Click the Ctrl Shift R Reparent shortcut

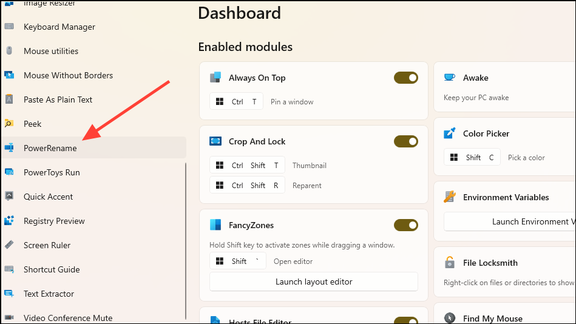coord(247,185)
